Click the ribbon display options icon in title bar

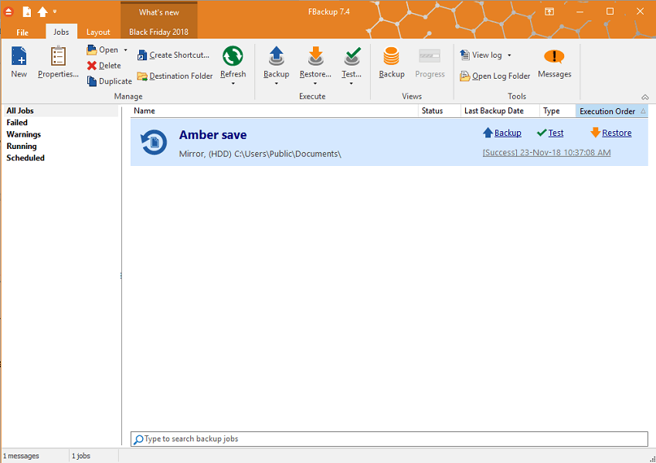(549, 12)
